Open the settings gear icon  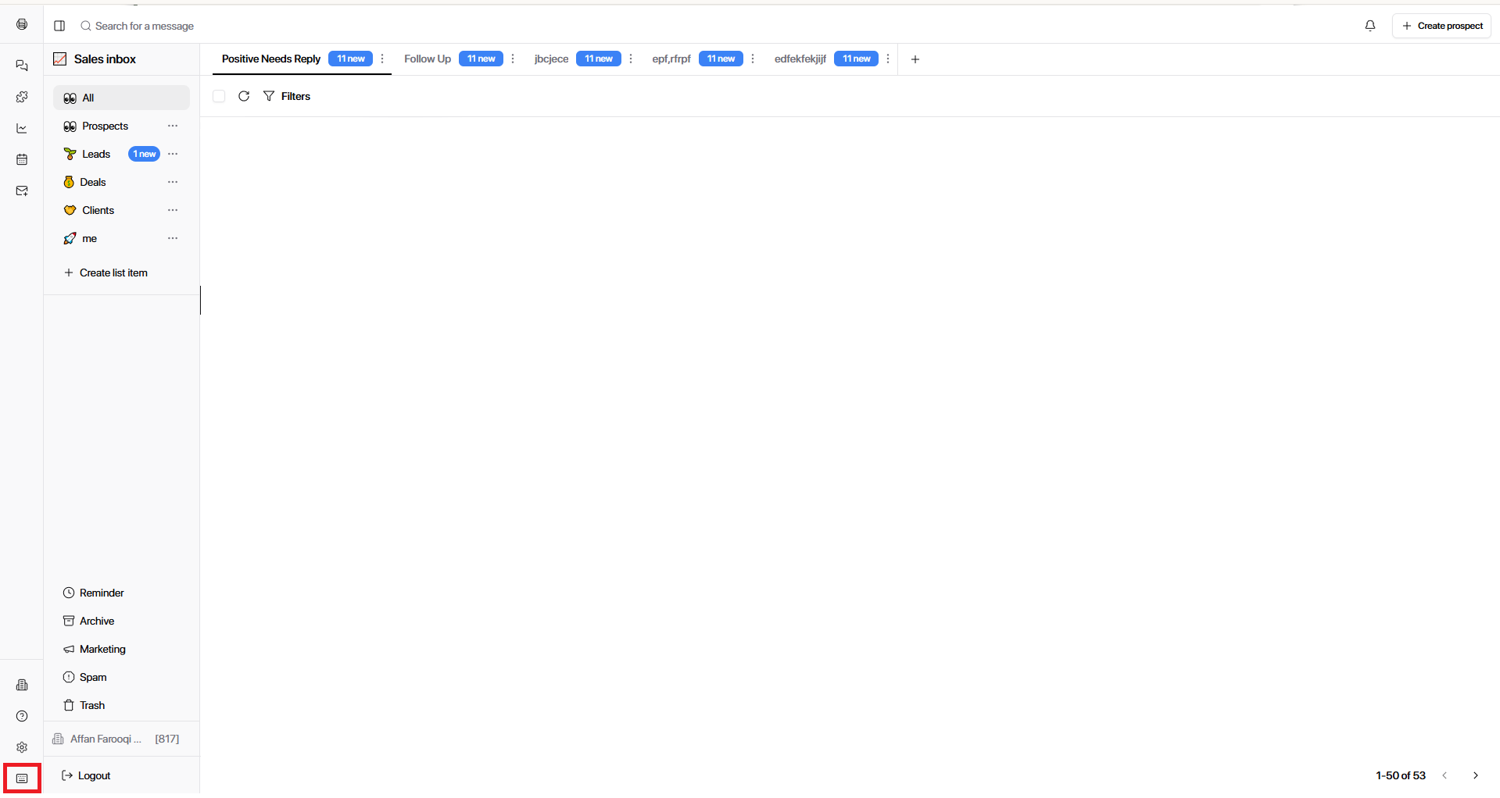click(22, 747)
